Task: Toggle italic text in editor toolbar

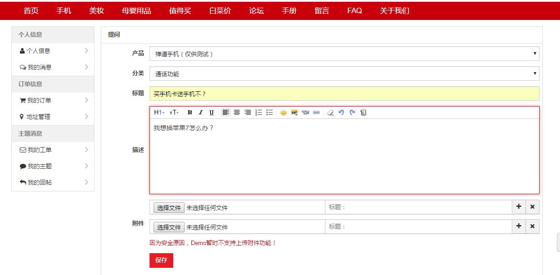Action: (200, 113)
